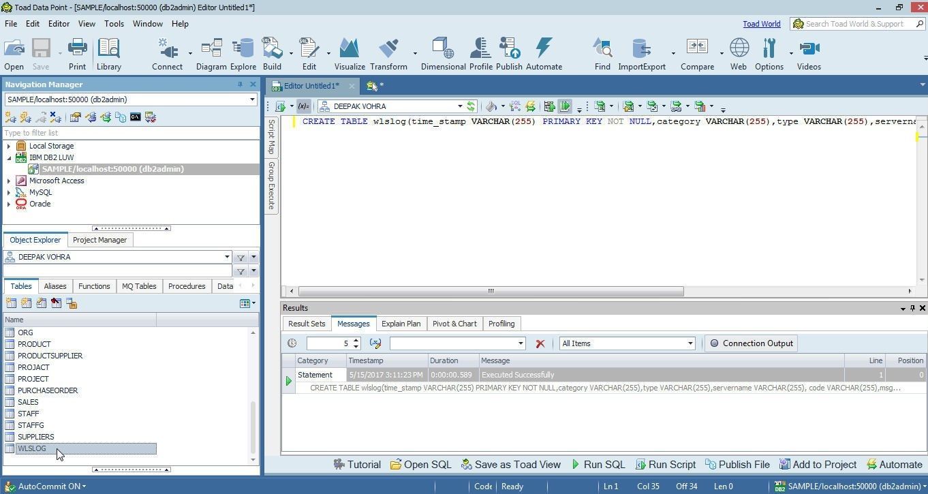Switch to the Aliases tab
This screenshot has height=494, width=928.
point(55,286)
